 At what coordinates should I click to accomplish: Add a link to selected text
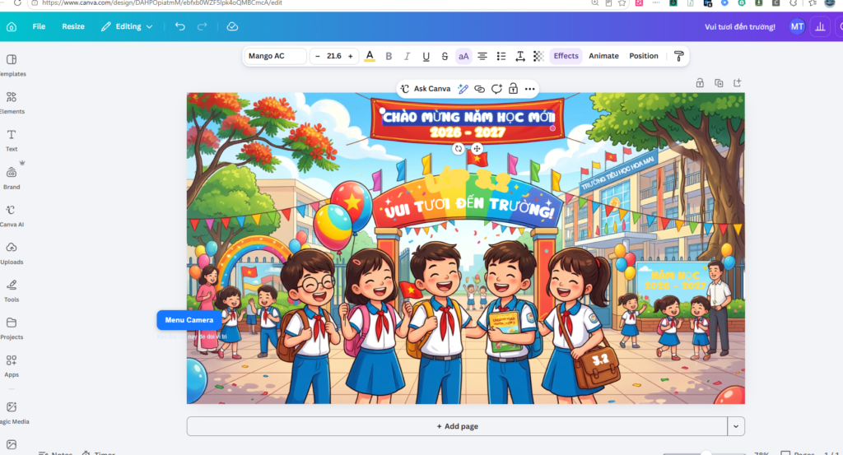pyautogui.click(x=480, y=89)
